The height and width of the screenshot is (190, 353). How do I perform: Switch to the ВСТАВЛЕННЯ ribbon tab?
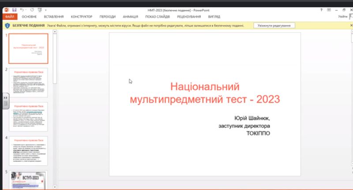pyautogui.click(x=54, y=17)
